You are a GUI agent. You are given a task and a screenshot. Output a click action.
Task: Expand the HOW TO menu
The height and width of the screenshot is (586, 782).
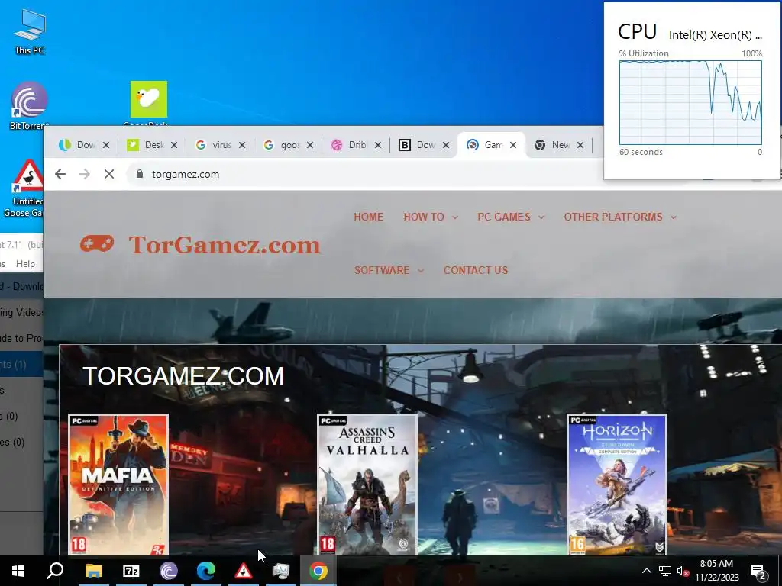click(431, 217)
